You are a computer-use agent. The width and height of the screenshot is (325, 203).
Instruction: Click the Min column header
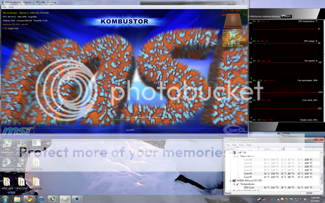point(288,149)
